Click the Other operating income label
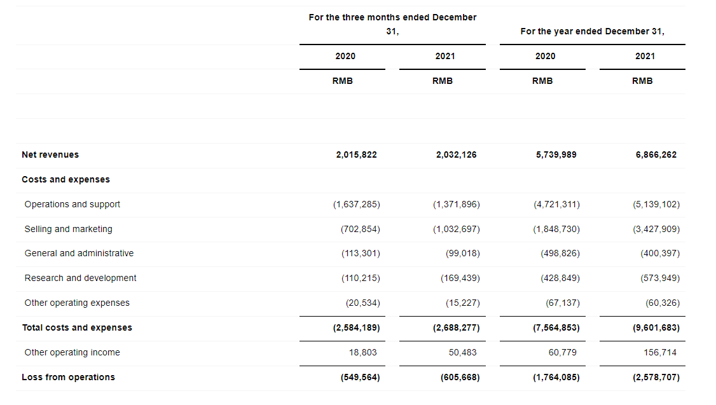 click(72, 352)
